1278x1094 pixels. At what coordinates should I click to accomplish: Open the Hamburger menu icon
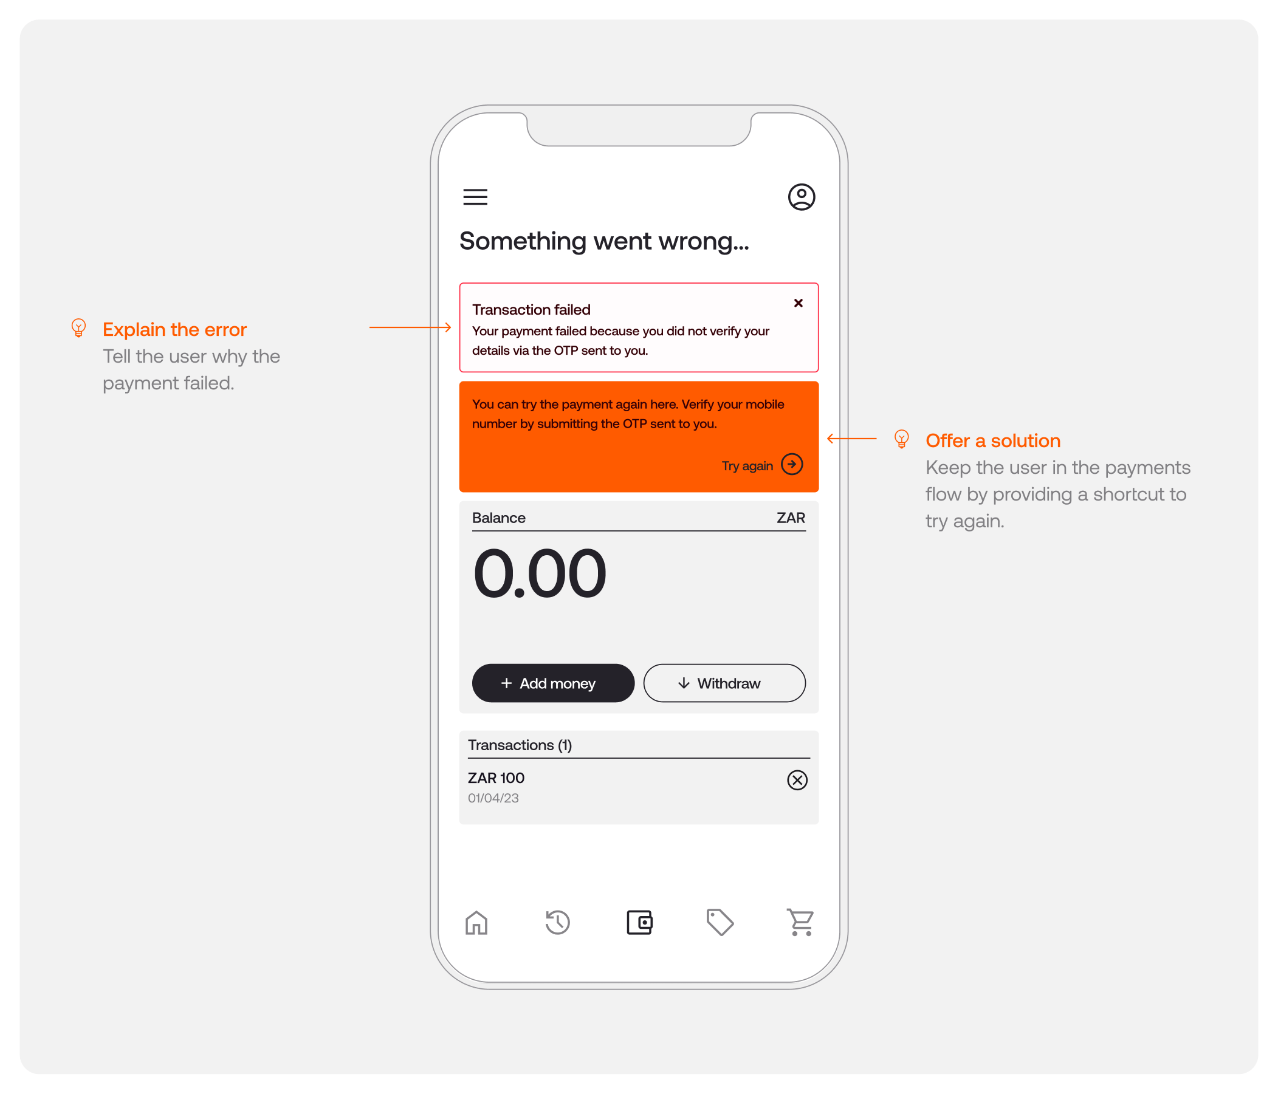pyautogui.click(x=475, y=196)
